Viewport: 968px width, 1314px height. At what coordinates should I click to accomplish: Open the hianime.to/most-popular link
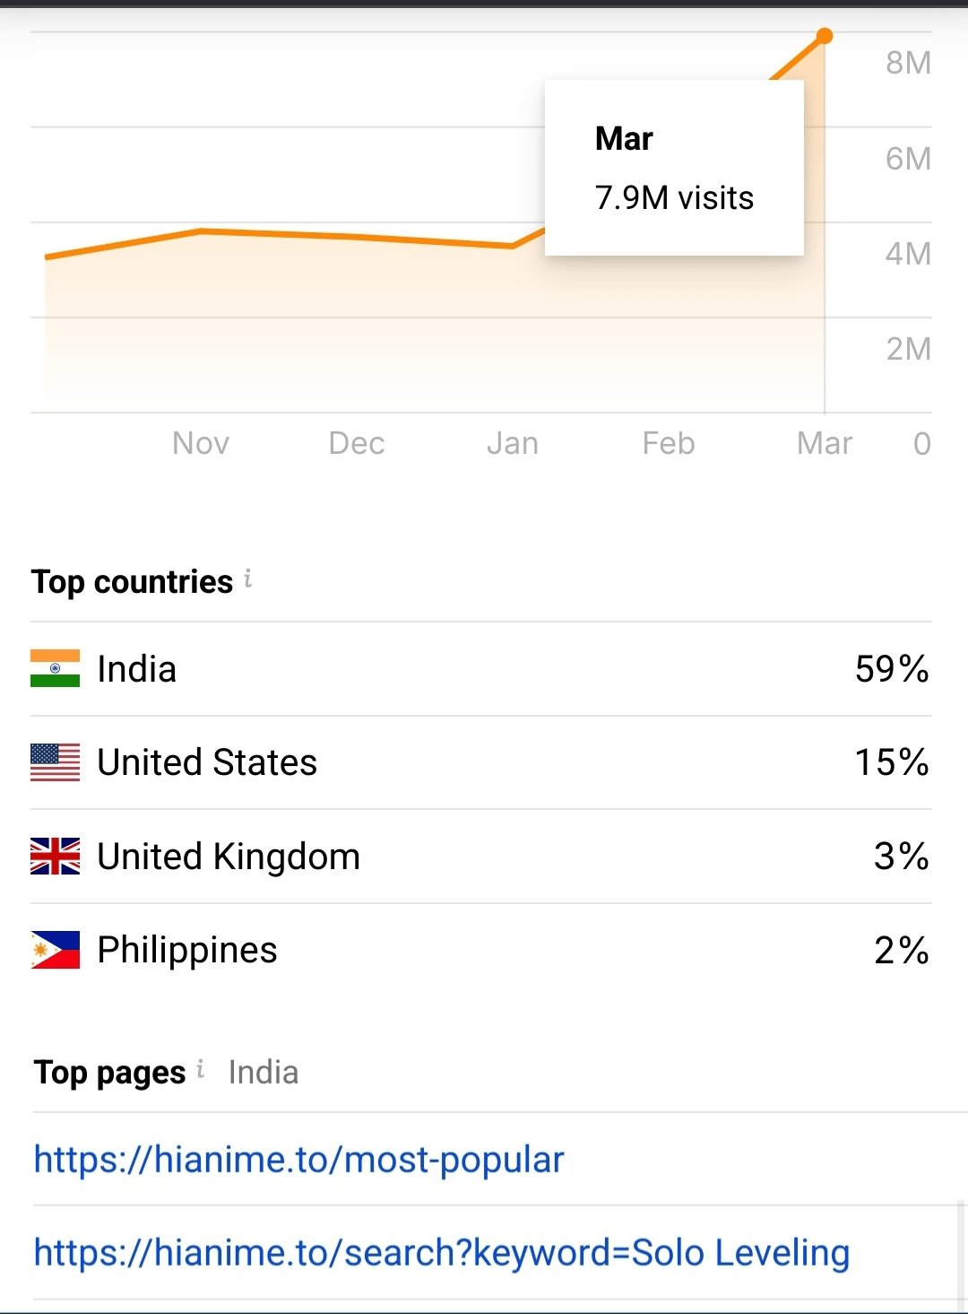298,1160
